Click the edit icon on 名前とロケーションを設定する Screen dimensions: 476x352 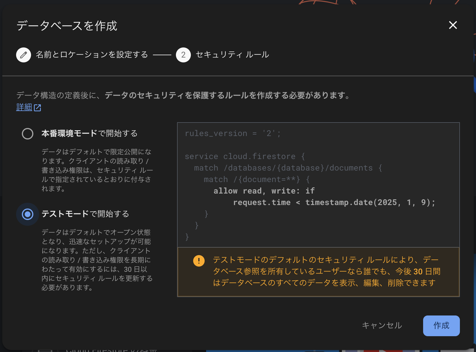pyautogui.click(x=24, y=55)
